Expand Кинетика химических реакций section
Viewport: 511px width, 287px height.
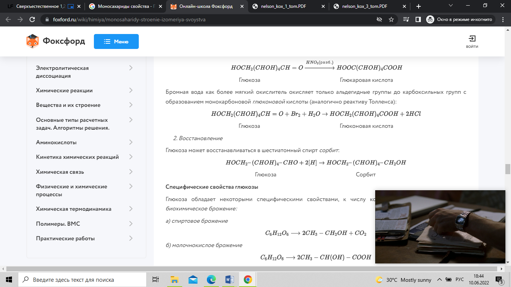pos(131,157)
